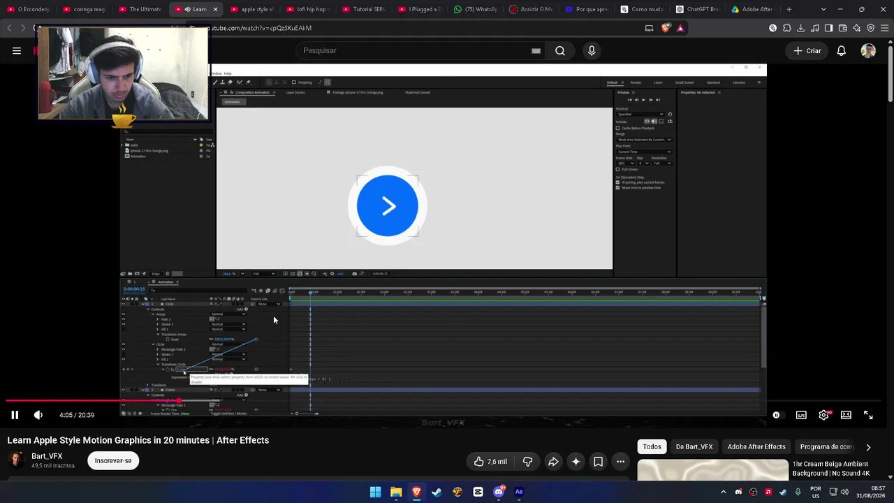The image size is (894, 503).
Task: Open Discord from the taskbar
Action: point(499,492)
